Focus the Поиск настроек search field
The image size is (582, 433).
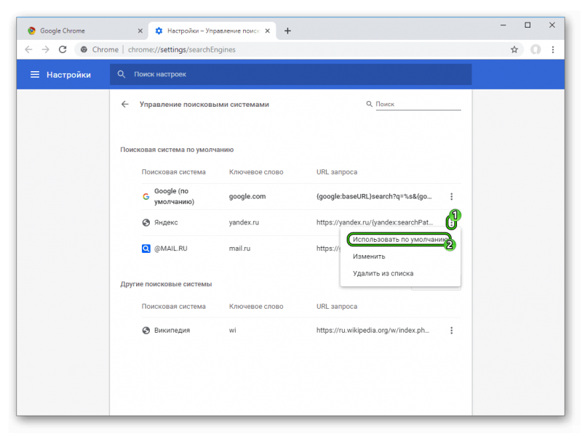coord(290,74)
